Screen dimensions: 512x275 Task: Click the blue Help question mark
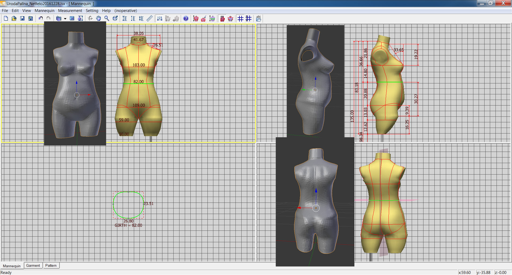click(x=186, y=18)
